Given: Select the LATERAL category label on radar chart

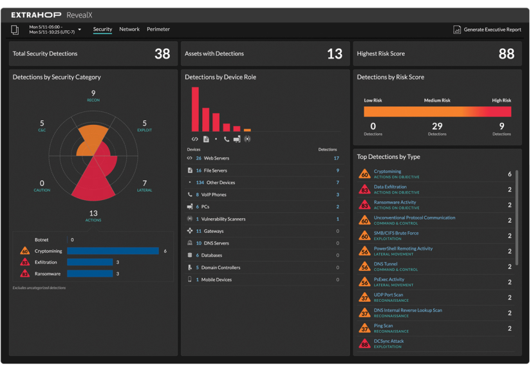Looking at the screenshot, I should click(145, 190).
